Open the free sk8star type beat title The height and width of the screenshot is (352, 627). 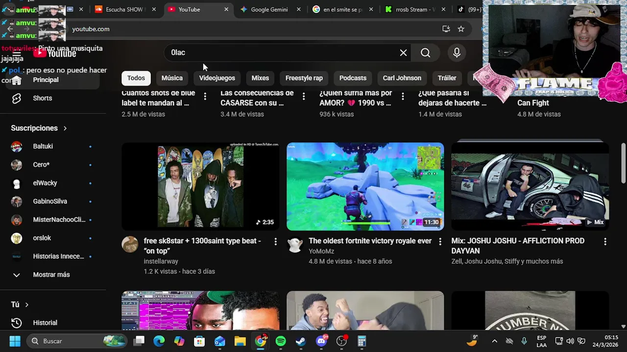pyautogui.click(x=202, y=246)
